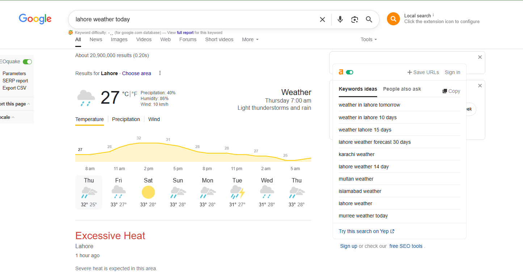Viewport: 523px width, 276px height.
Task: Select Saturday sunny forecast icon
Action: pyautogui.click(x=148, y=192)
